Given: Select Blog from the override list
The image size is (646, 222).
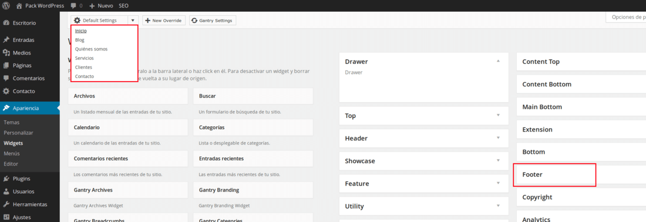Looking at the screenshot, I should click(x=79, y=40).
